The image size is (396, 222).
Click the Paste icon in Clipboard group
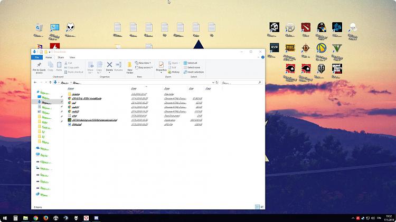(x=59, y=65)
